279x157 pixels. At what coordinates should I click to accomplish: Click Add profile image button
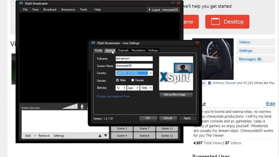(x=176, y=95)
